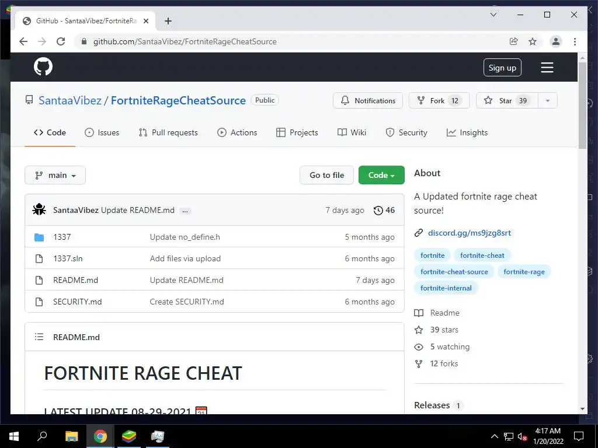Click the Sign up button

point(502,68)
